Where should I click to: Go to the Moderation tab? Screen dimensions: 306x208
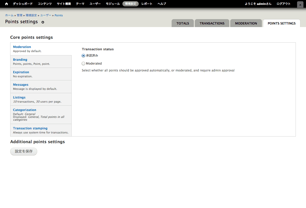tap(246, 23)
